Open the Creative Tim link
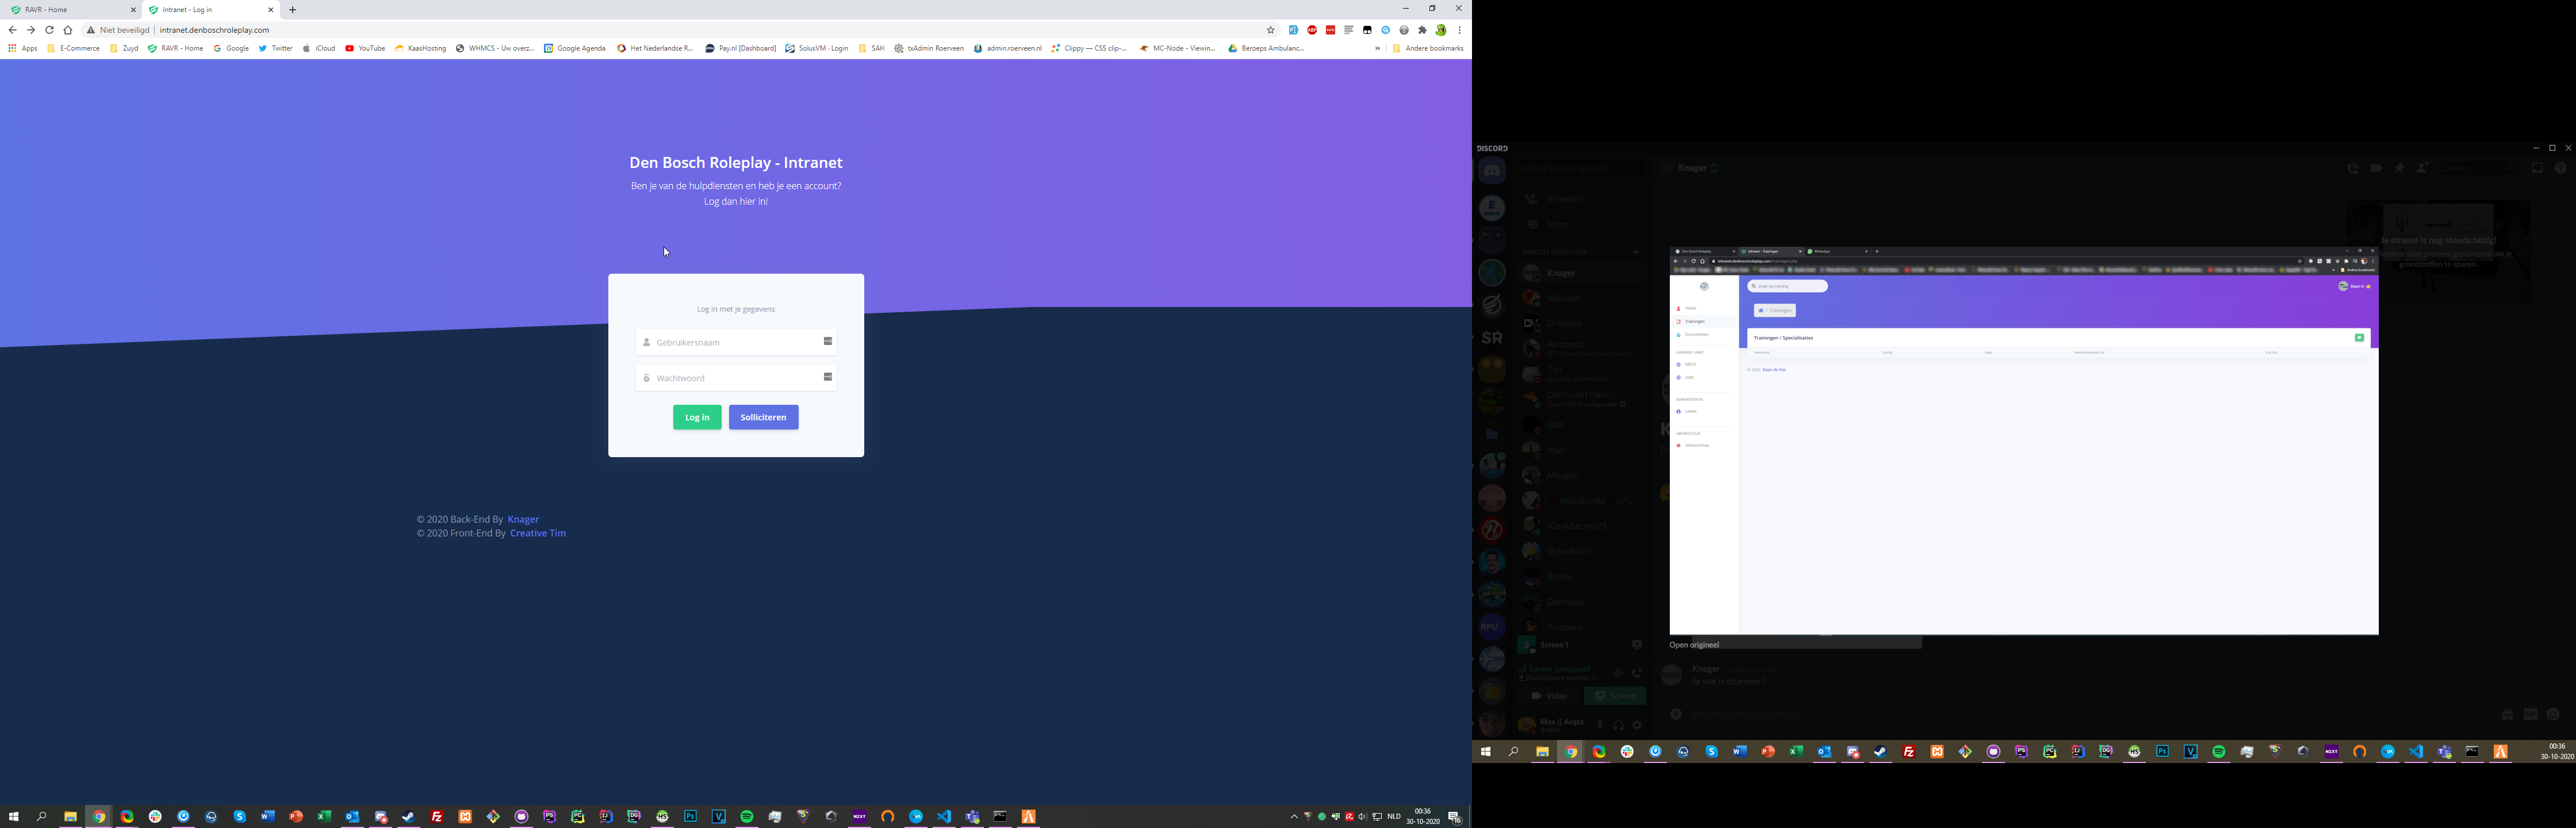2576x828 pixels. 538,533
